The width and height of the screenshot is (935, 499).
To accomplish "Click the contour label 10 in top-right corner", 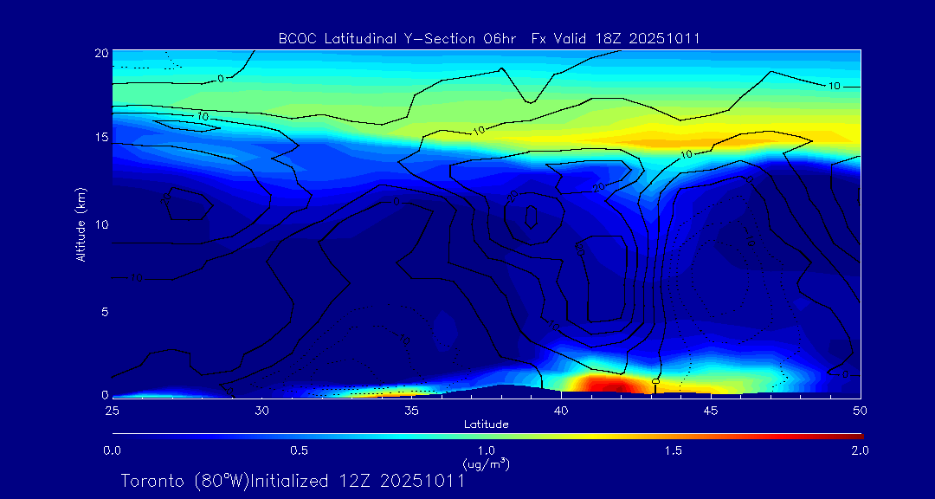I will (835, 87).
